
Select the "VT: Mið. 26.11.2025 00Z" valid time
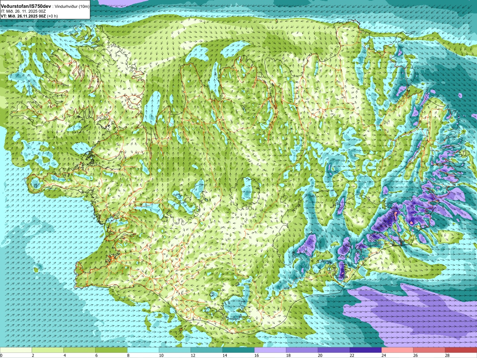pyautogui.click(x=23, y=16)
